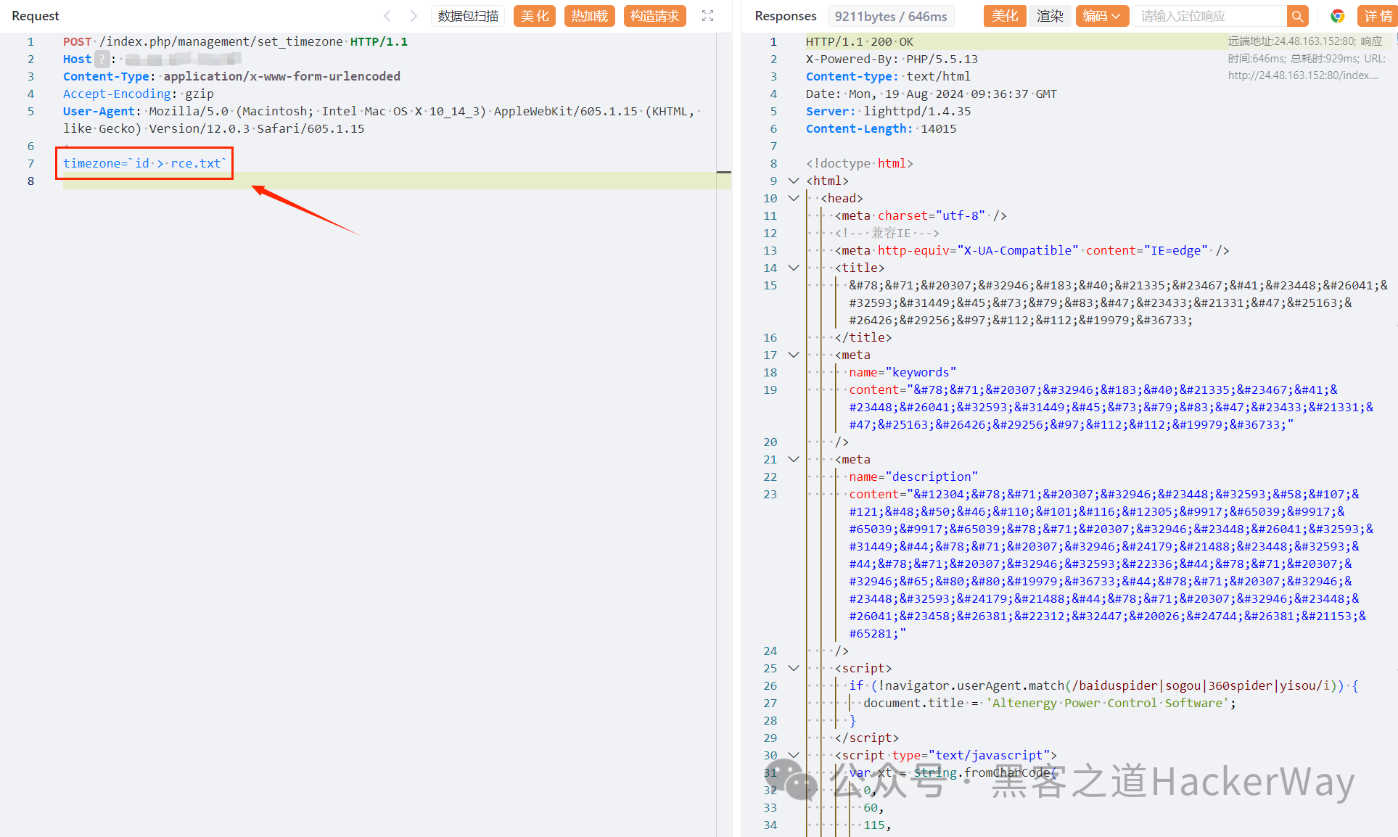
Task: Click the 9211bytes / 646ms size label
Action: 891,16
